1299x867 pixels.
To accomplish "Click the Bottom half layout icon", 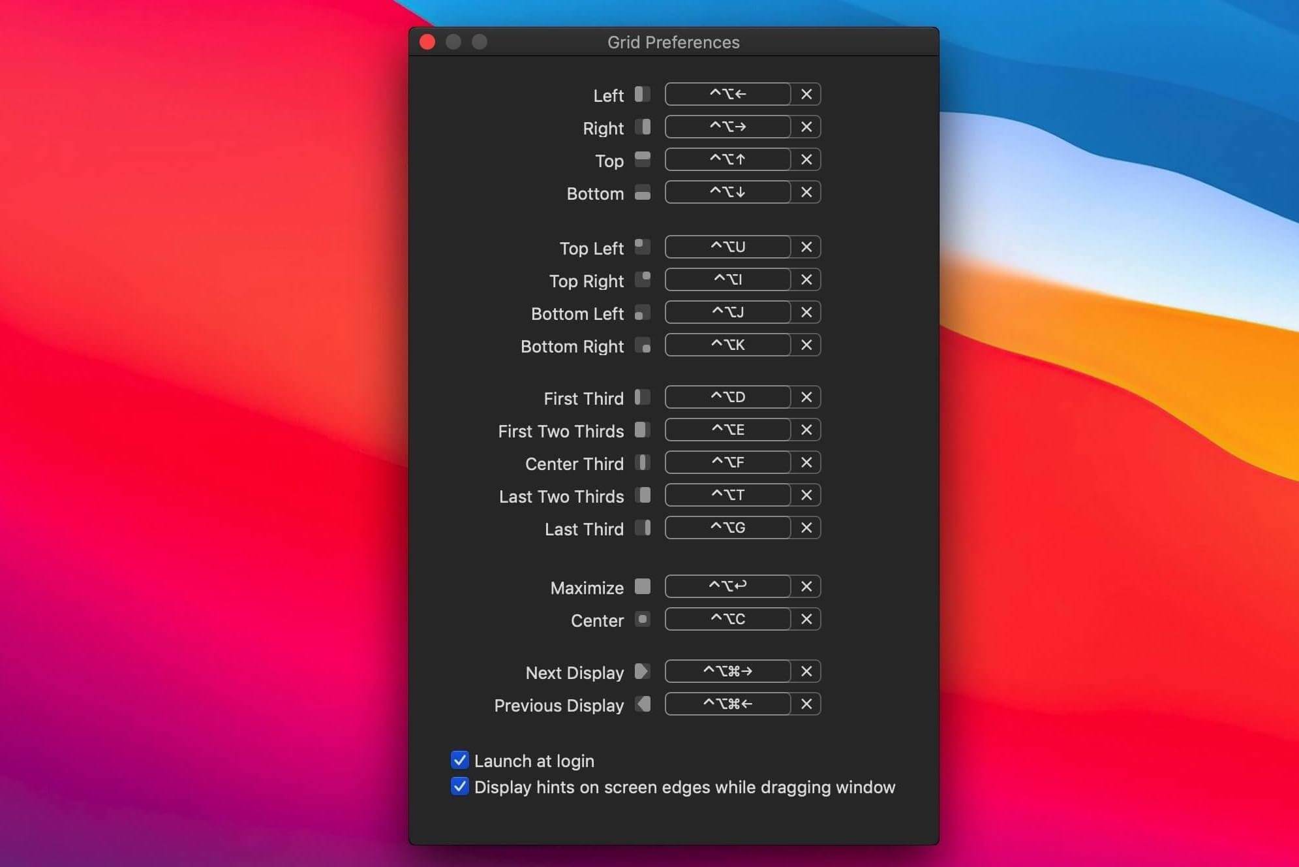I will click(x=643, y=193).
